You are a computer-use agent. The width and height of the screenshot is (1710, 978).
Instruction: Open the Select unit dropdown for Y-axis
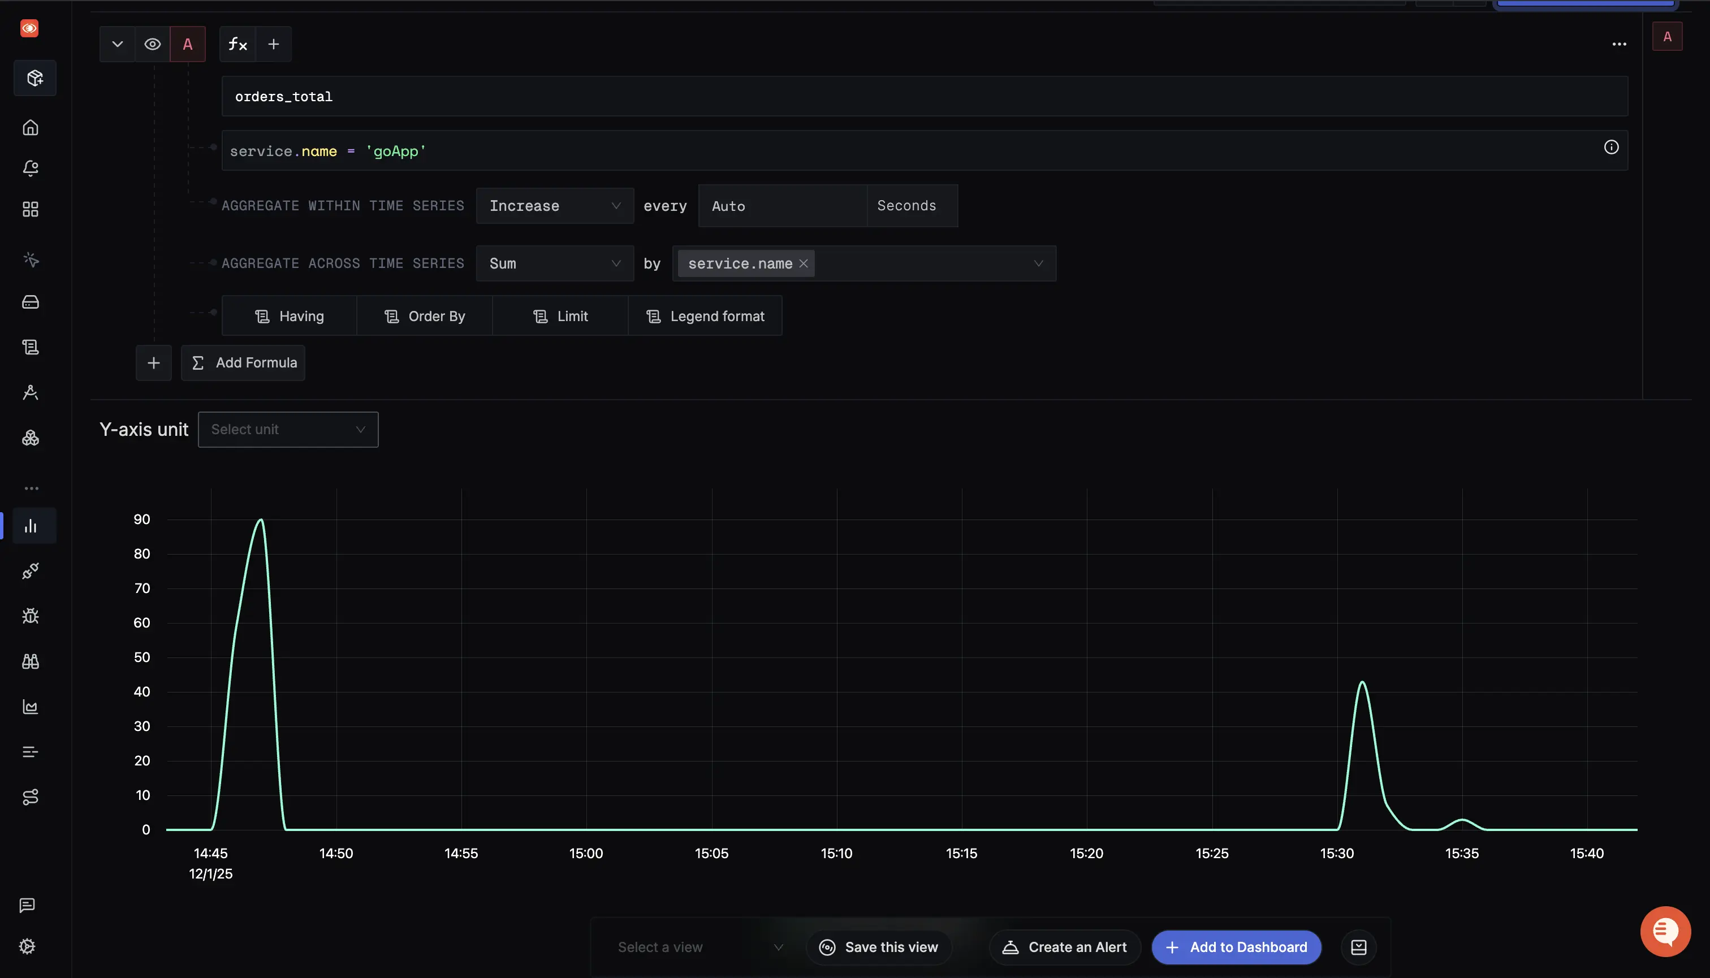[288, 429]
